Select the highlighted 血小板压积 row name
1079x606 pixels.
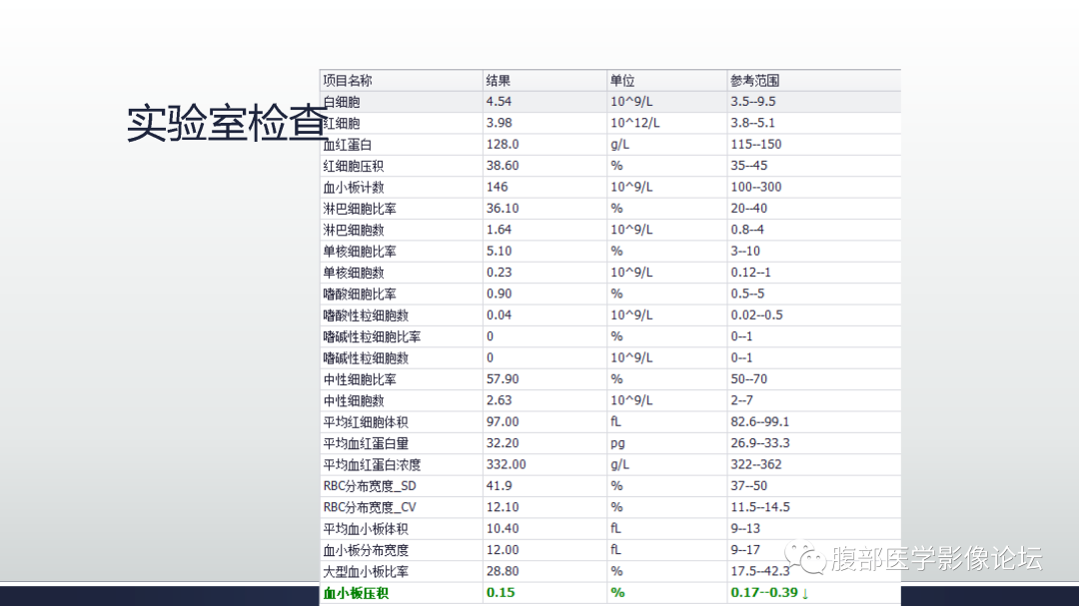356,592
